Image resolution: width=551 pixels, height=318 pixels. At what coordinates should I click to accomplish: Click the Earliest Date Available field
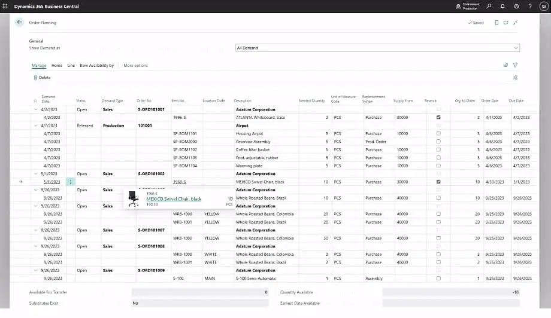tap(451, 303)
